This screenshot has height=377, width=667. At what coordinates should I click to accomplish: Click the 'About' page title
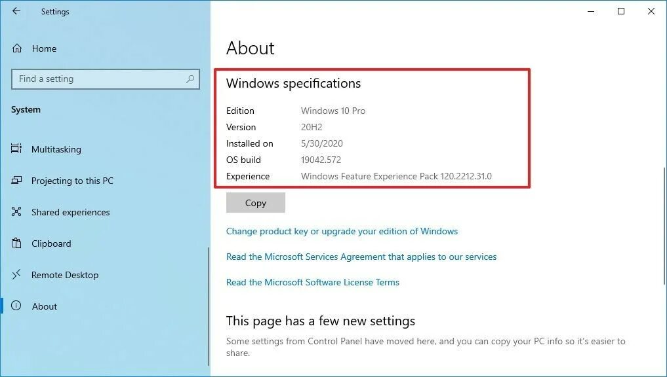point(250,48)
